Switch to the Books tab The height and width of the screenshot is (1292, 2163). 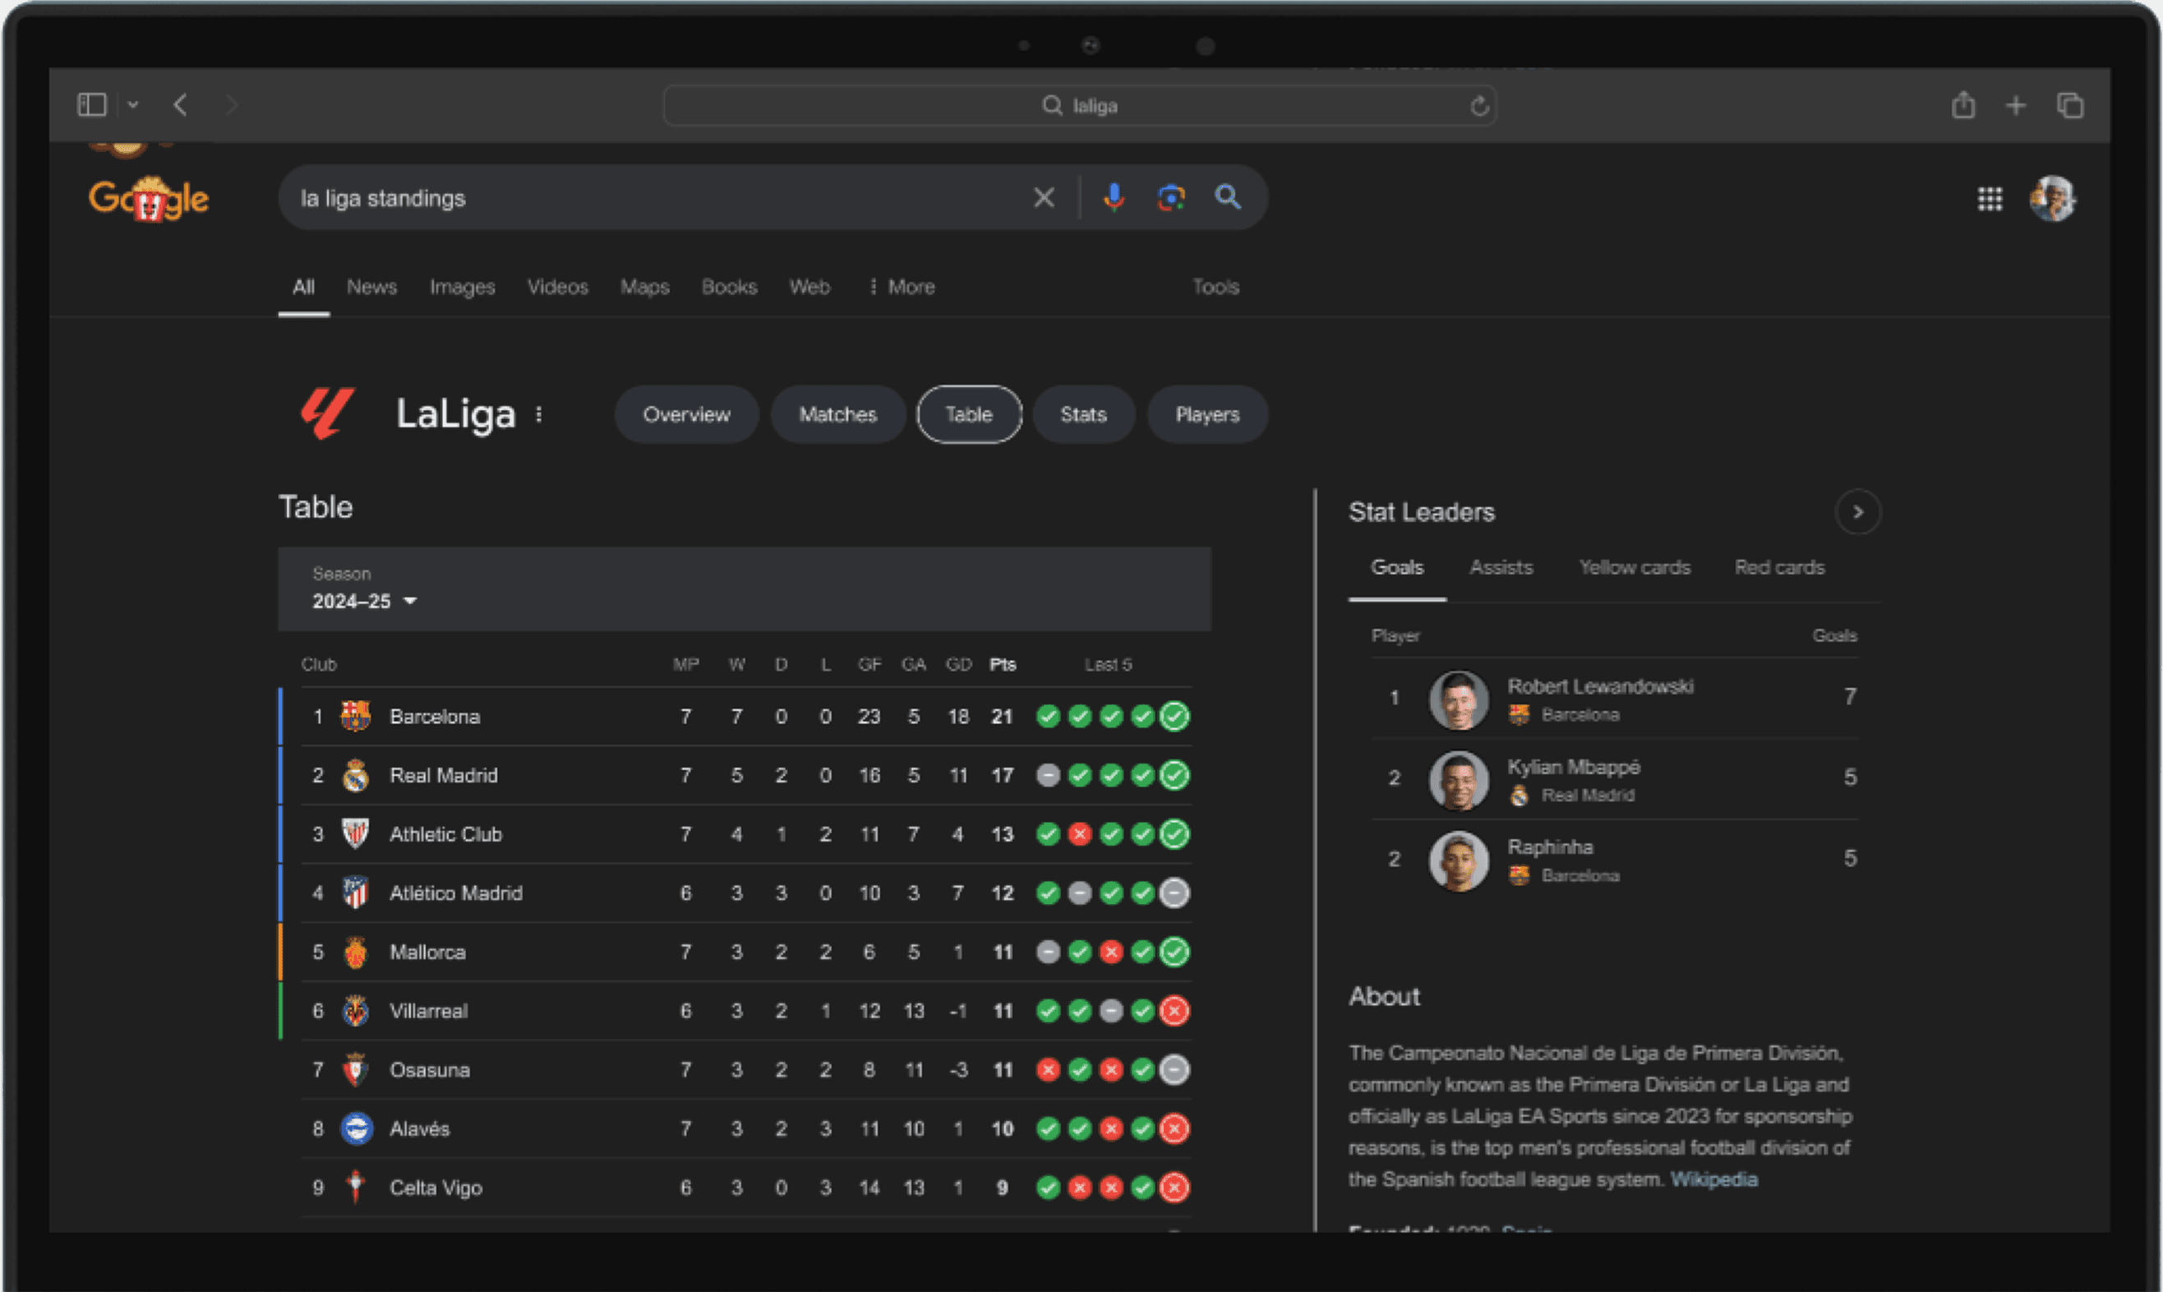[x=730, y=288]
